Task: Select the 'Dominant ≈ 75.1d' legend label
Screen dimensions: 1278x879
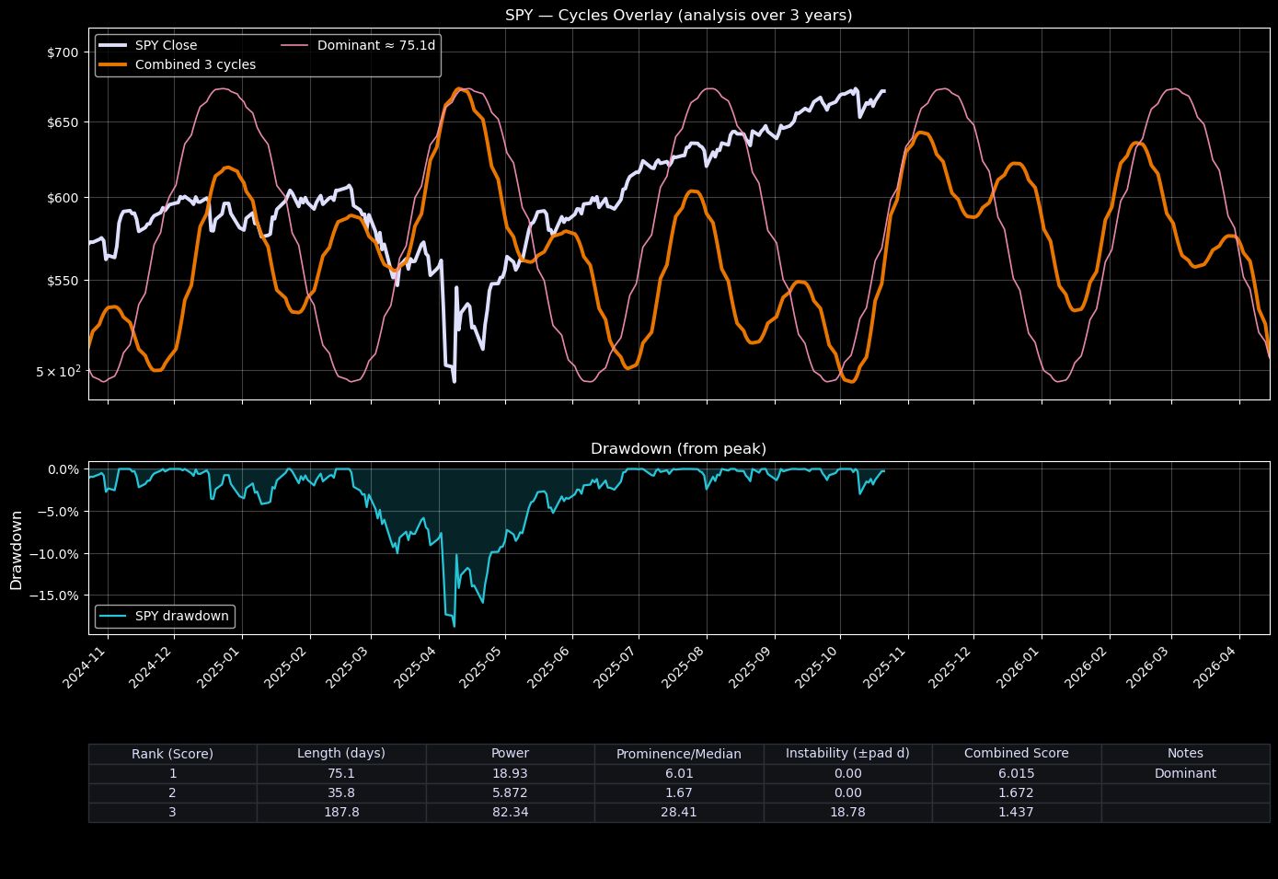Action: point(376,45)
